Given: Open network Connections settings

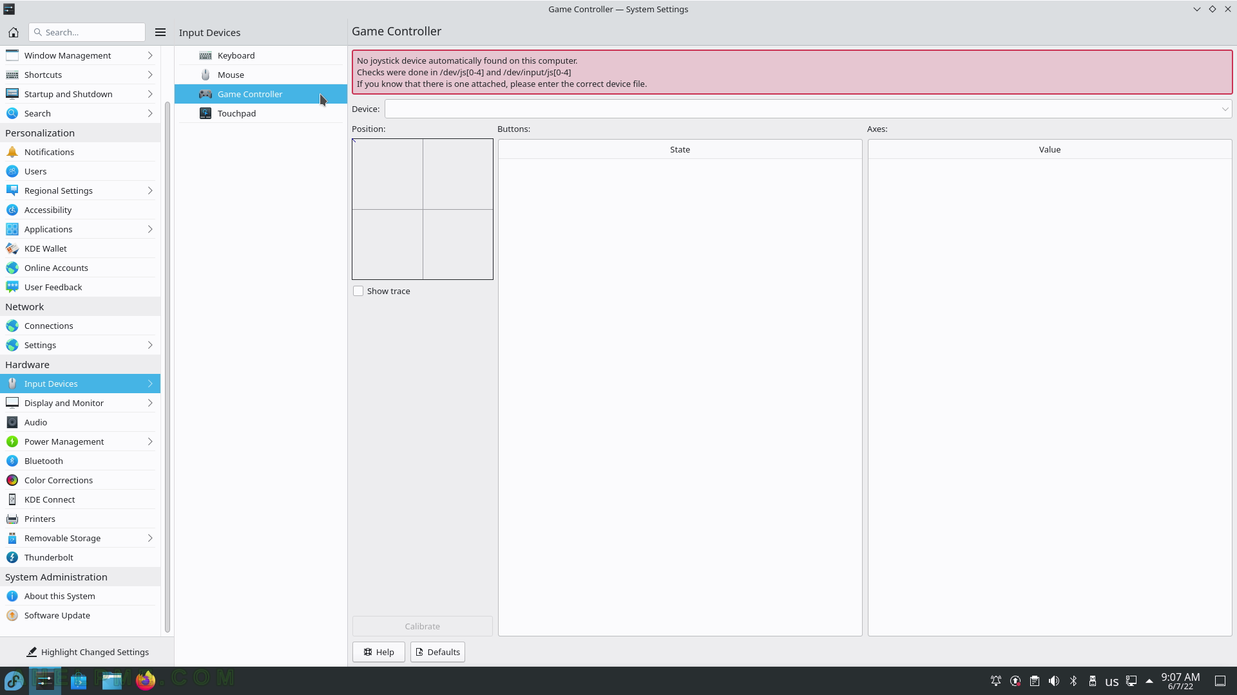Looking at the screenshot, I should pyautogui.click(x=80, y=326).
